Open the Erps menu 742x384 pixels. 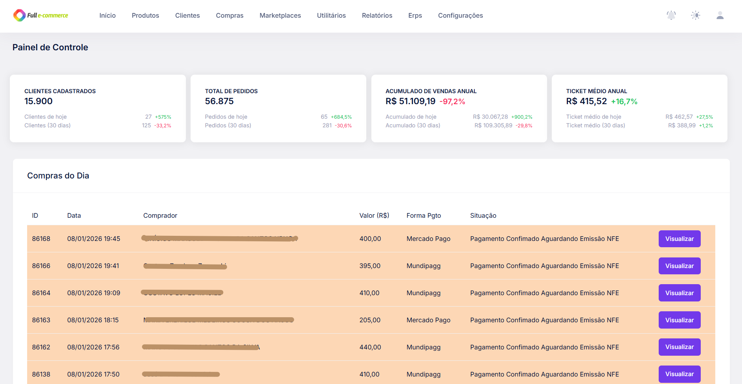pos(415,15)
